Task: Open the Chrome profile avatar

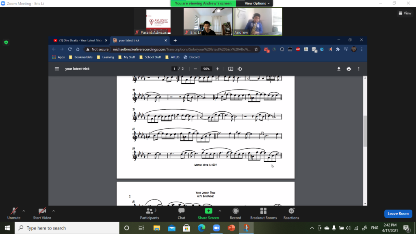Action: coord(354,49)
